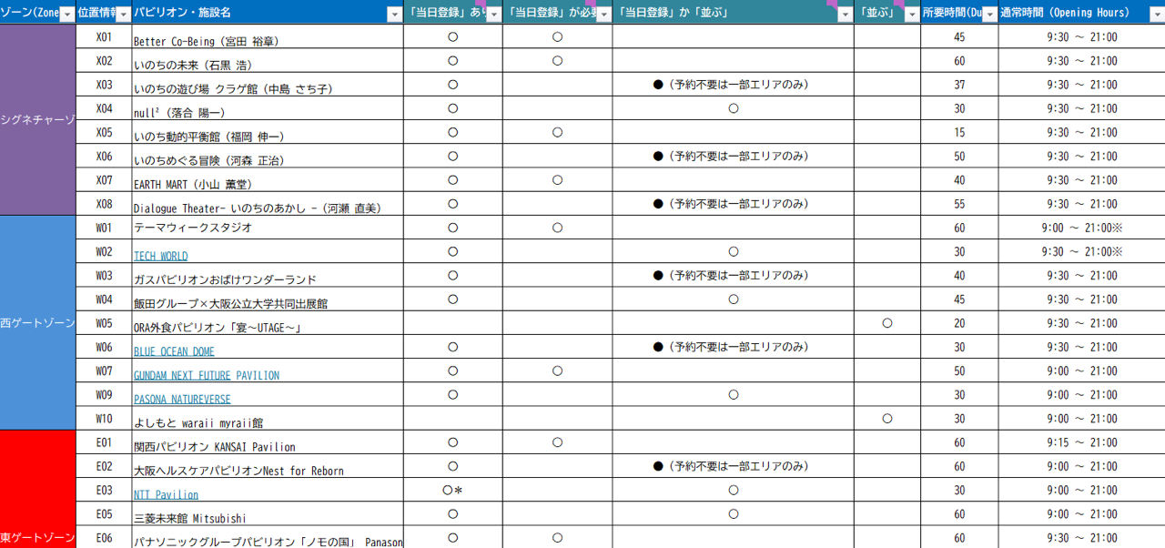Screen dimensions: 1165x548
Task: Select the 'テーマウィークスタジオ' cell
Action: [268, 228]
